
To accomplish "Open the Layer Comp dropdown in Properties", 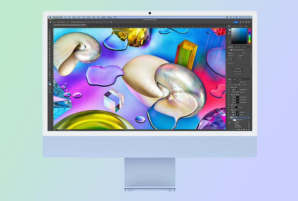I will click(x=239, y=65).
